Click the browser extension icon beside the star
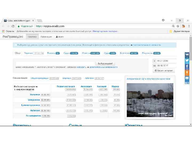Screen dimensions: 192x144 [x=183, y=26]
